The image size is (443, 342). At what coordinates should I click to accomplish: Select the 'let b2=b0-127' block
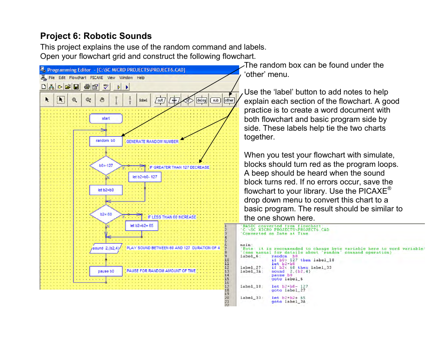point(145,177)
